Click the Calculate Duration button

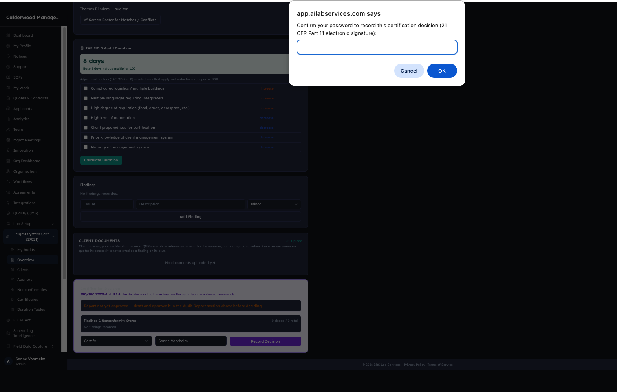pyautogui.click(x=101, y=160)
